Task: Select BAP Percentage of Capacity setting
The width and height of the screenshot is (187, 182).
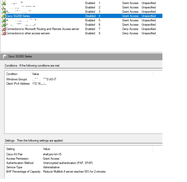Action: point(23,172)
